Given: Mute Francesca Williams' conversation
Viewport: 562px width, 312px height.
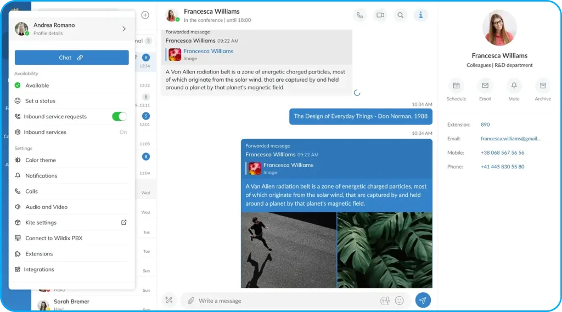Looking at the screenshot, I should point(514,86).
